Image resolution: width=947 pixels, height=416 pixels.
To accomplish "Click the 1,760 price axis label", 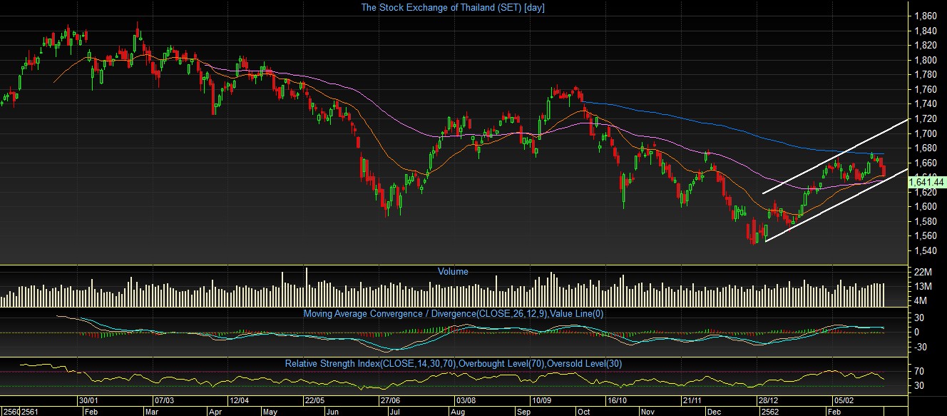I will pos(925,89).
